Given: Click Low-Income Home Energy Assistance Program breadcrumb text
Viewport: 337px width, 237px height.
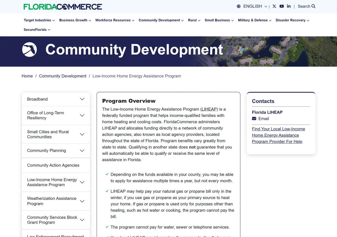Looking at the screenshot, I should [x=137, y=76].
